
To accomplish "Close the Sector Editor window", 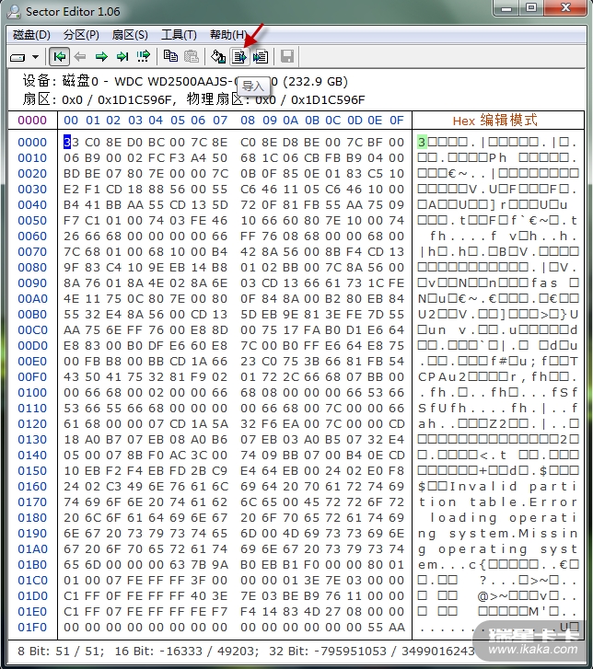I will point(565,7).
